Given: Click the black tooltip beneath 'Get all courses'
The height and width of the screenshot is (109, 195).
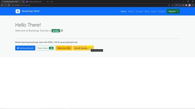Looking at the screenshot, I should tap(97, 51).
